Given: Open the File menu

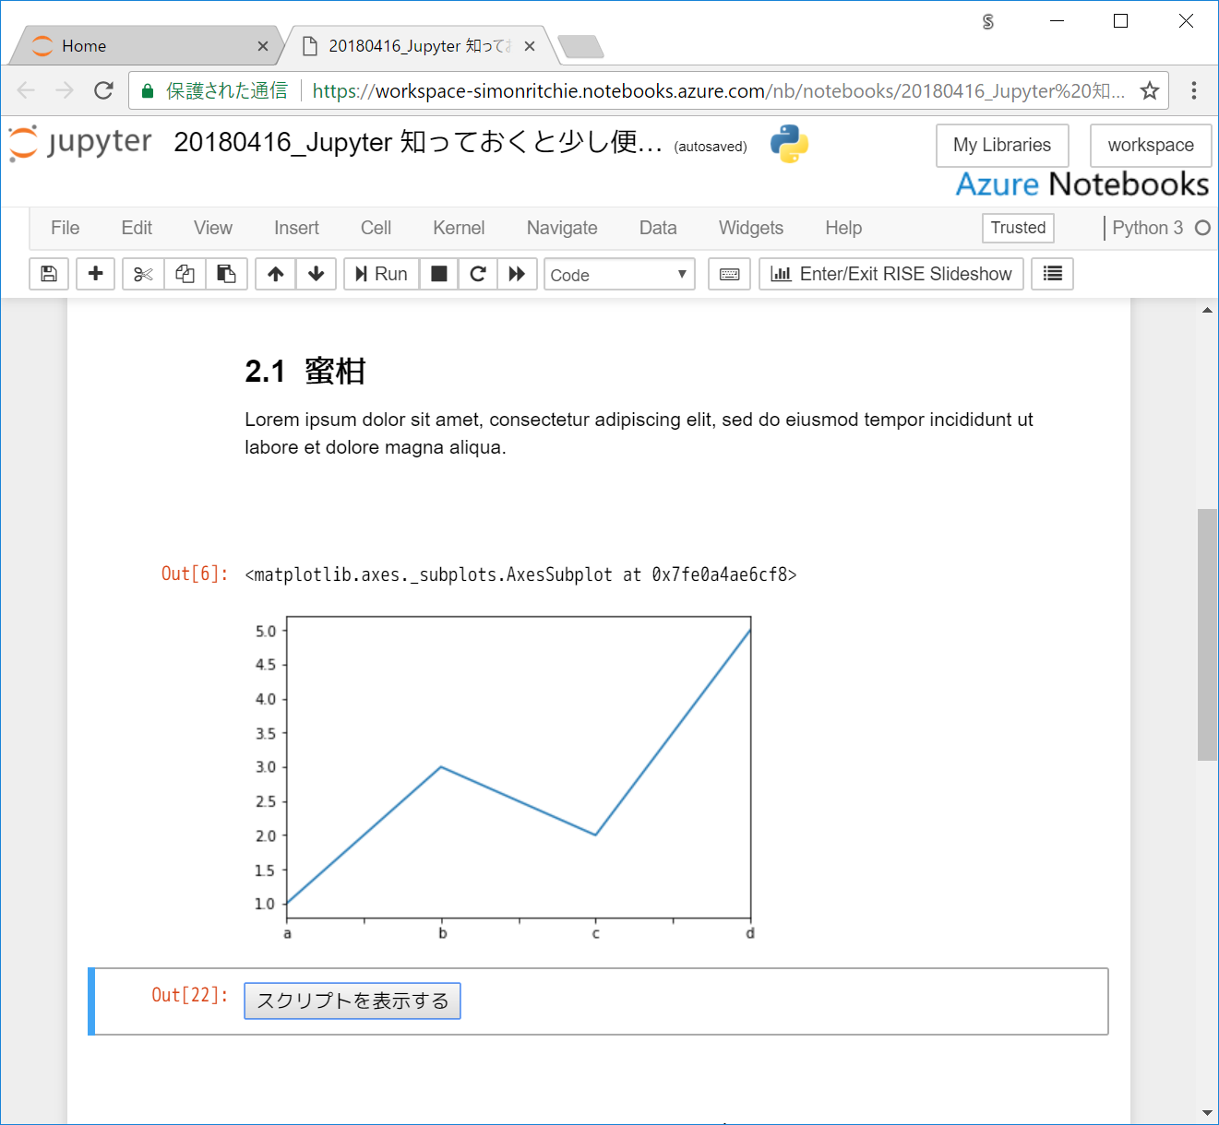Looking at the screenshot, I should (66, 228).
